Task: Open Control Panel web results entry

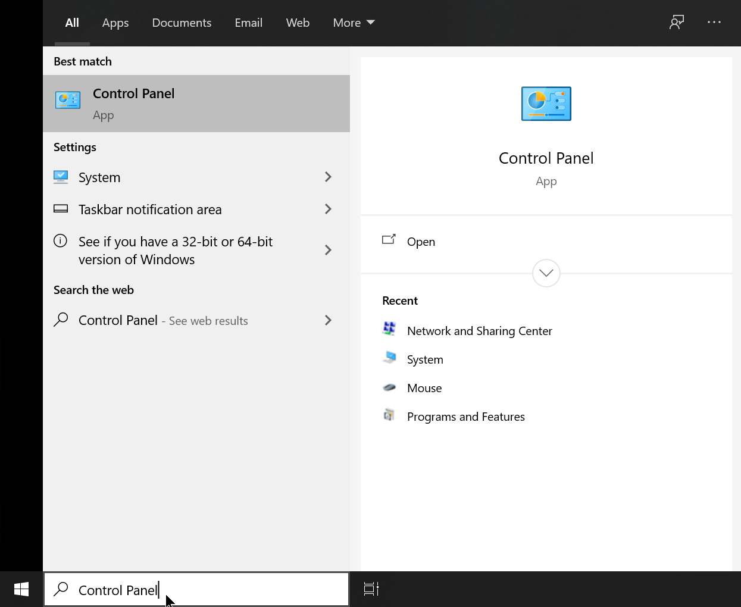Action: [196, 320]
